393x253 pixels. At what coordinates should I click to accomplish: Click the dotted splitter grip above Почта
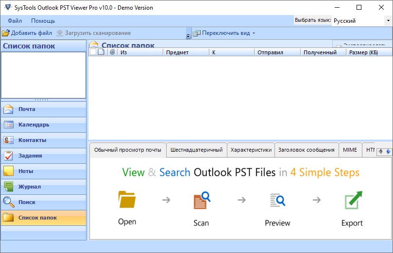[x=42, y=100]
